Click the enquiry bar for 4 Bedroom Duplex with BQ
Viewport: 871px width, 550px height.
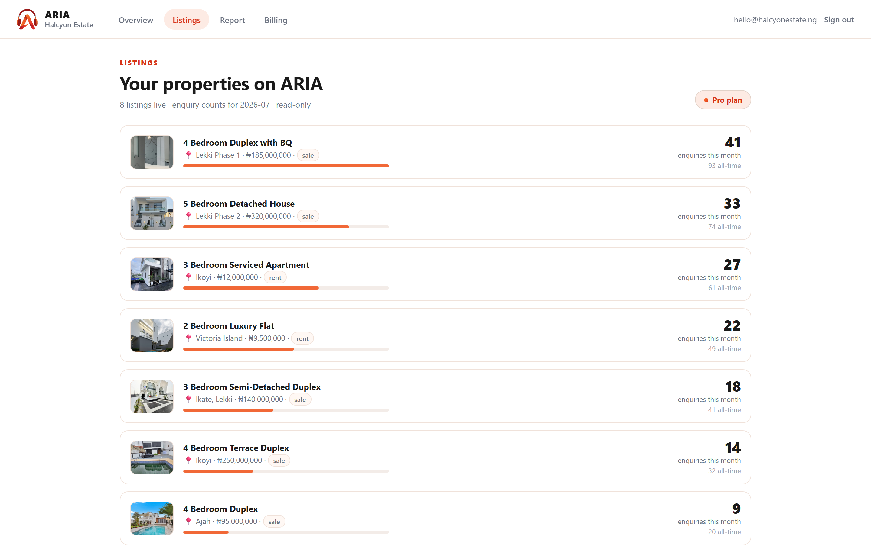point(286,166)
